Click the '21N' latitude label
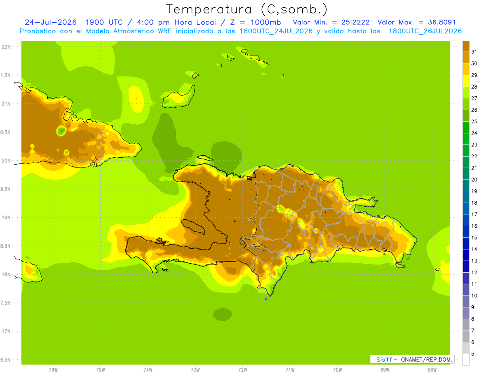This screenshot has height=375, width=485. [6, 104]
